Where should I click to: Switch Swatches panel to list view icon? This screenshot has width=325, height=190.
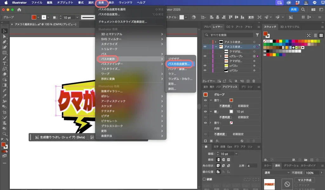[315, 35]
